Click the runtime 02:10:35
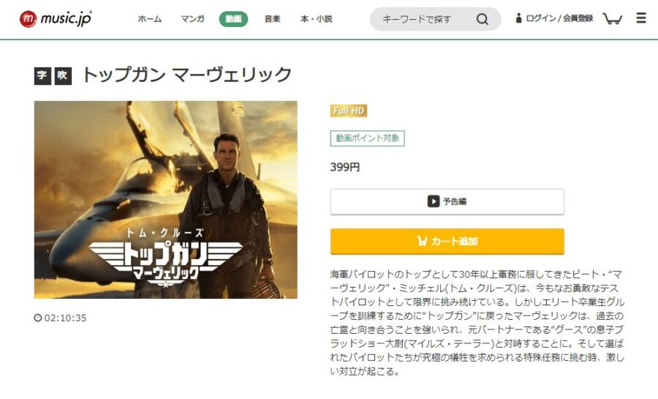Image resolution: width=658 pixels, height=399 pixels. point(61,318)
